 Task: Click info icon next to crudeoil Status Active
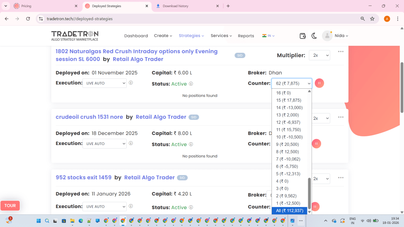point(191,144)
